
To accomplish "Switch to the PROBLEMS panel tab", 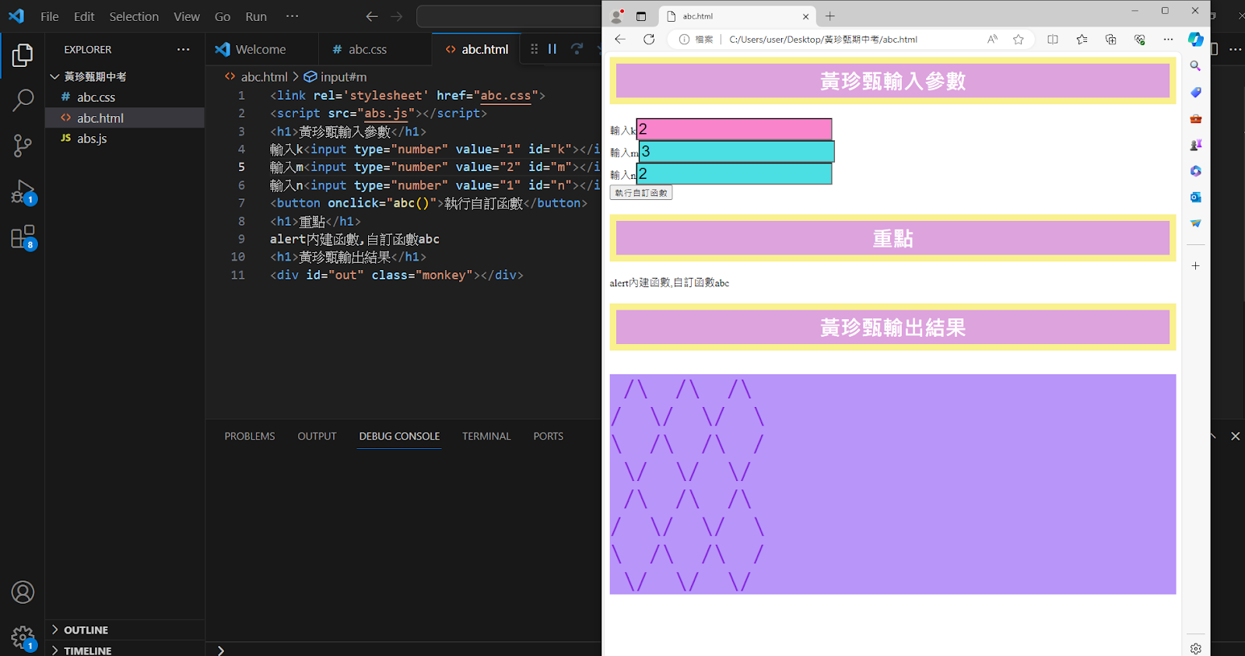I will pyautogui.click(x=250, y=437).
